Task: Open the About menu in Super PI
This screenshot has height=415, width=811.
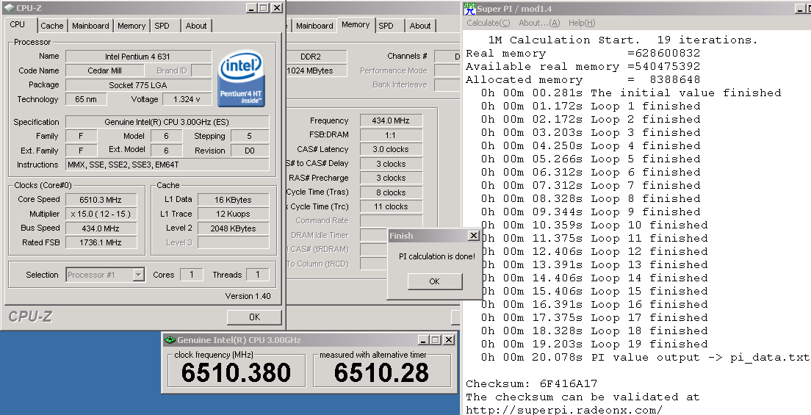Action: coord(539,23)
